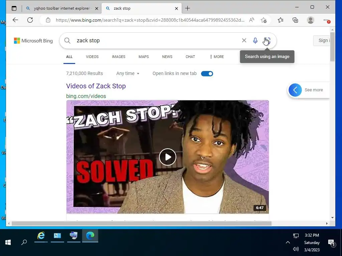Switch to MAPS results
Viewport: 342px width, 256px height.
[x=144, y=57]
